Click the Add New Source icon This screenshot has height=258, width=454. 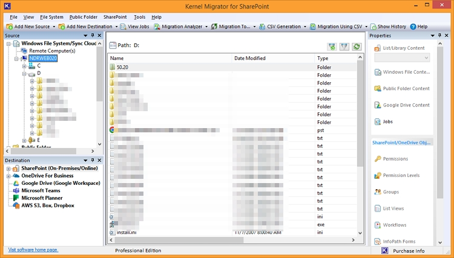click(x=10, y=27)
